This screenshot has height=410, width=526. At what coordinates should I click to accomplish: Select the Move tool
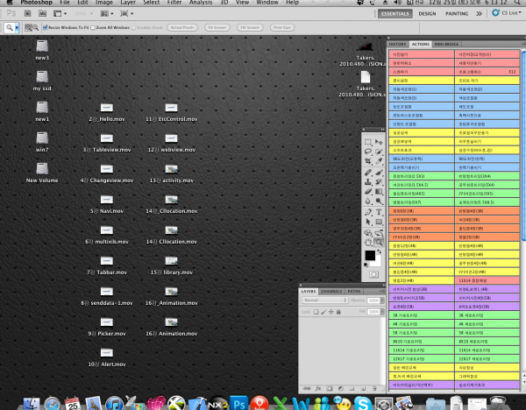click(379, 142)
